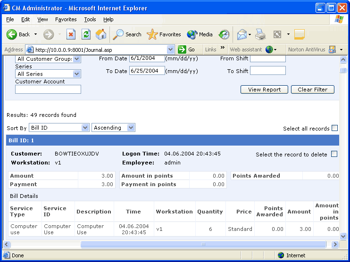This screenshot has width=350, height=262.
Task: Click the Internet zone globe in status bar
Action: point(281,255)
